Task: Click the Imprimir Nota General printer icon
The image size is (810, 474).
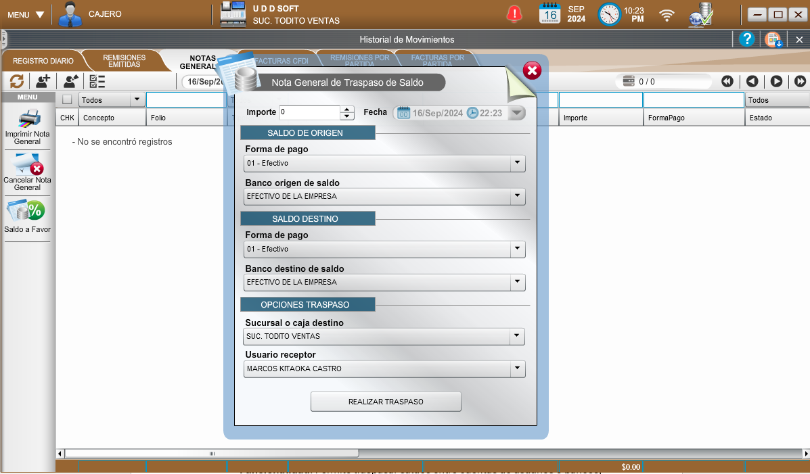Action: coord(28,120)
